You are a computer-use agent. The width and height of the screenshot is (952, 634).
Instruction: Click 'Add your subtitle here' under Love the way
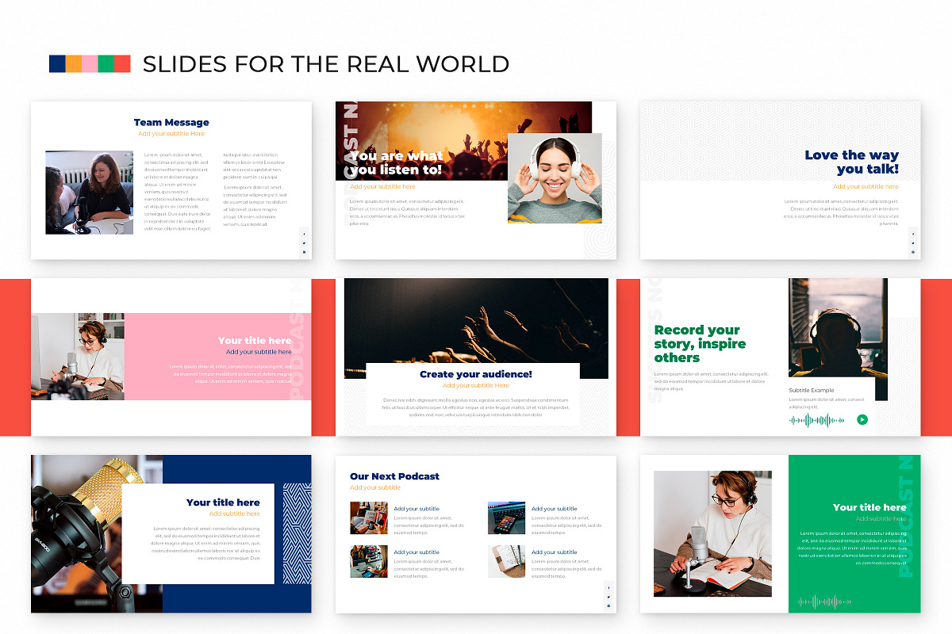(x=866, y=186)
